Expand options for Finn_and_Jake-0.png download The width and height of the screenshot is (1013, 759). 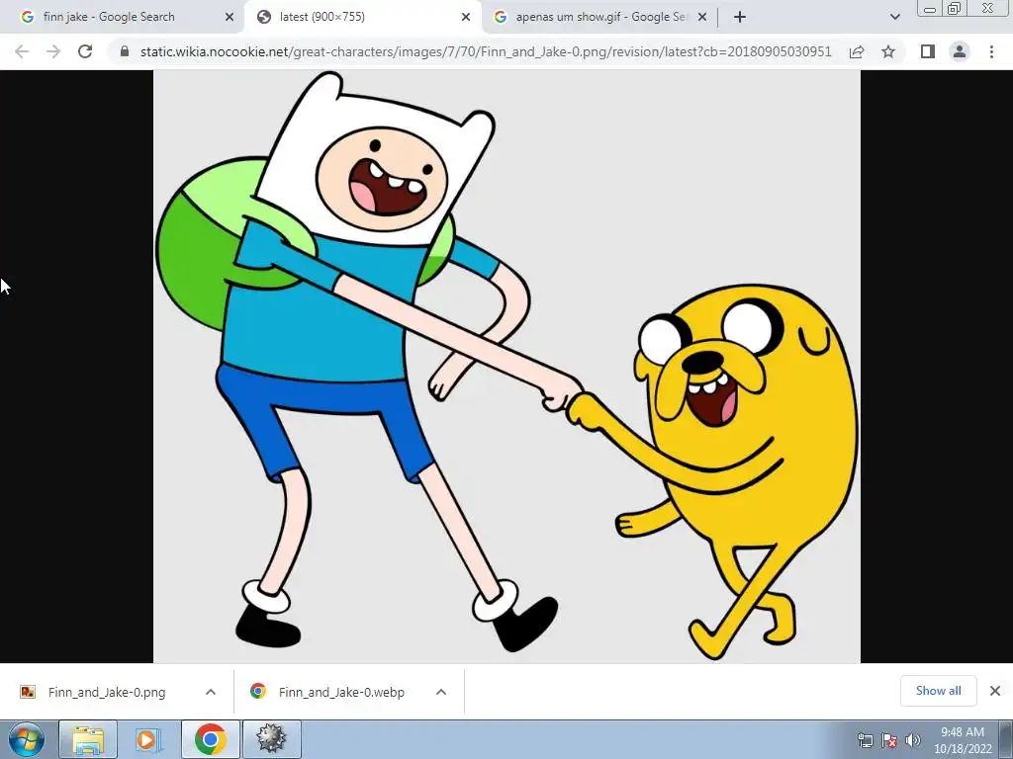[x=211, y=692]
